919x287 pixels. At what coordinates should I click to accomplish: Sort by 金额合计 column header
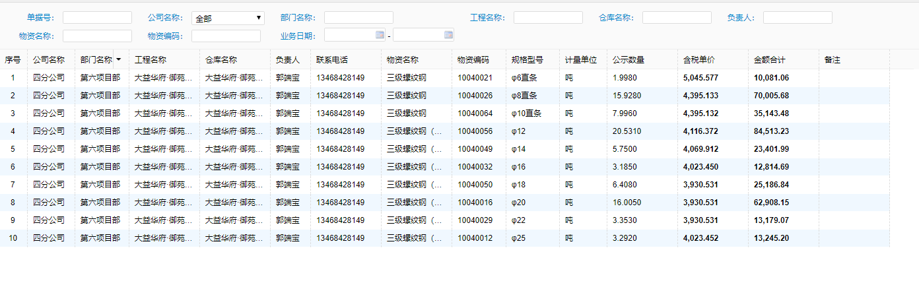(784, 60)
